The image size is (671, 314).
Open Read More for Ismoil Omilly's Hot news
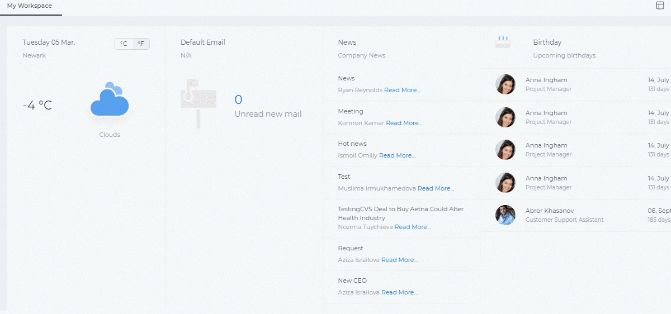click(x=397, y=155)
